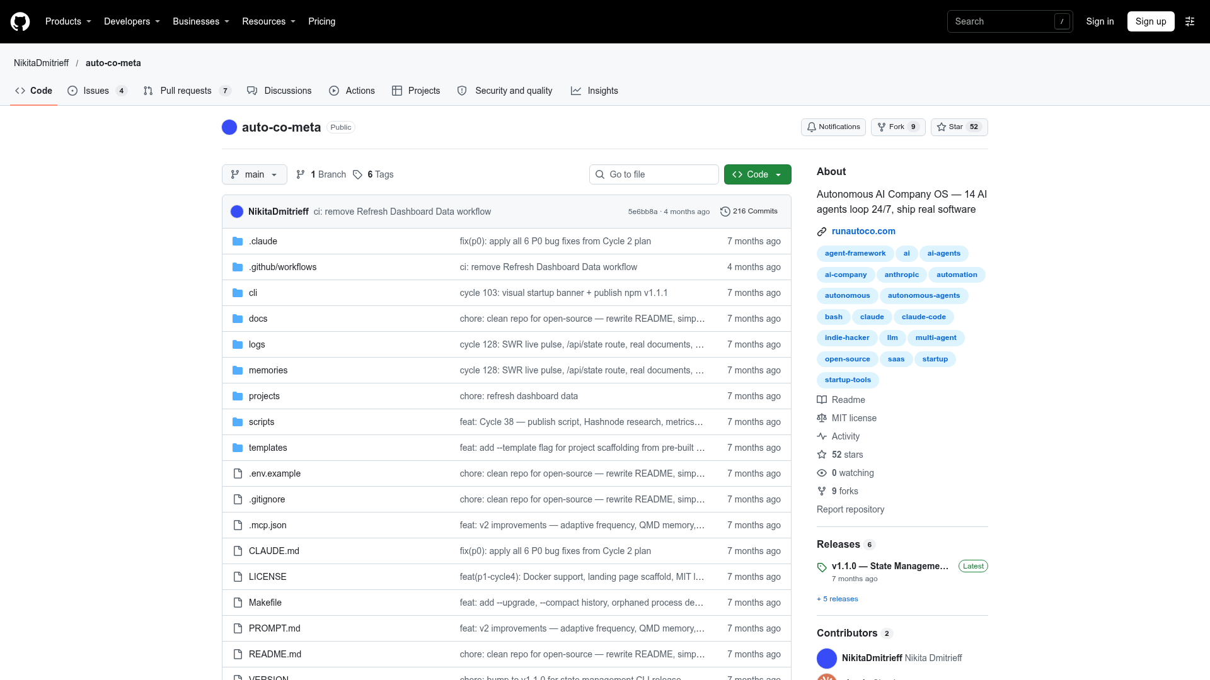Expand the Businesses menu

[201, 21]
